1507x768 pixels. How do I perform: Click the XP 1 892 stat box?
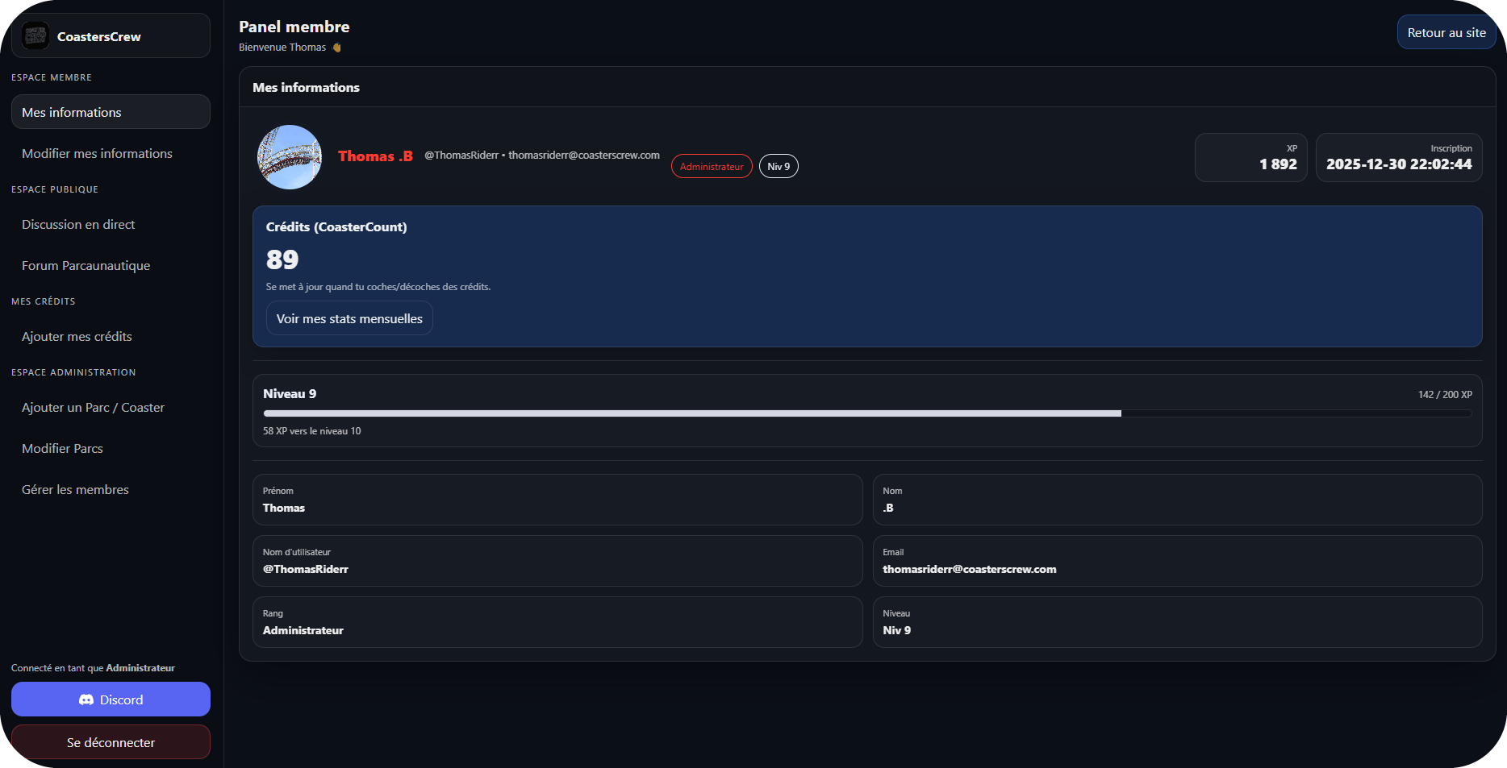[x=1250, y=158]
